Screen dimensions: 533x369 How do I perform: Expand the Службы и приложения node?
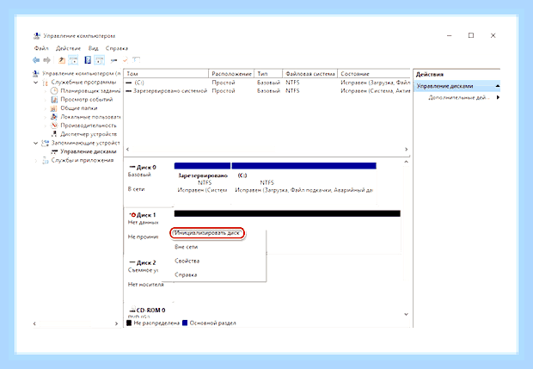pyautogui.click(x=36, y=160)
